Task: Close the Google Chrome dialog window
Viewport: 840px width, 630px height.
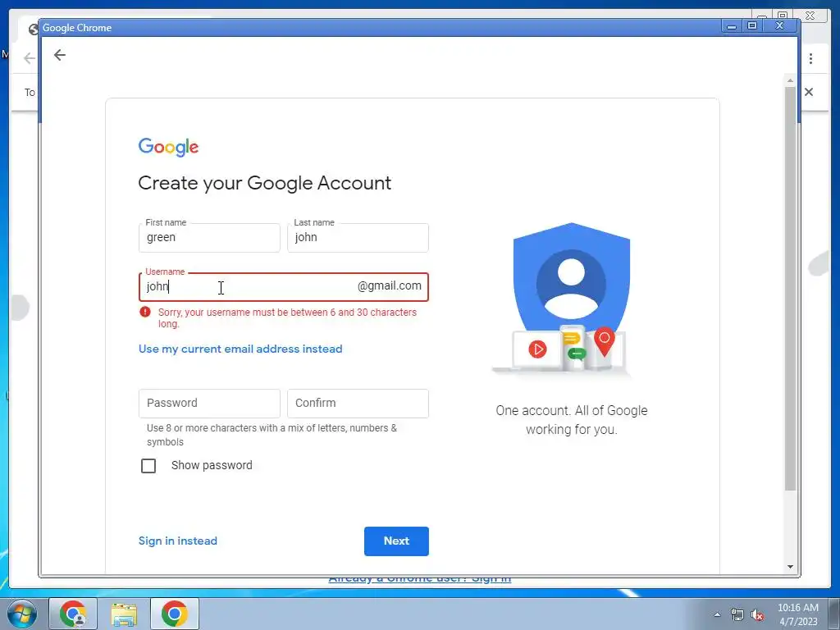Action: 780,25
